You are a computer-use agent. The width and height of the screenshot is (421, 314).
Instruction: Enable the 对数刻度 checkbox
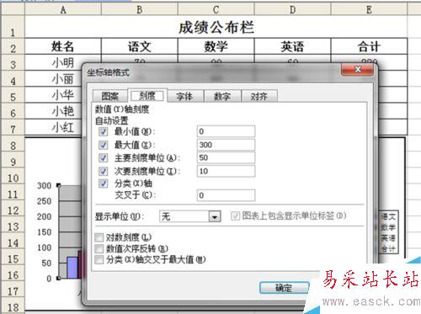click(99, 237)
